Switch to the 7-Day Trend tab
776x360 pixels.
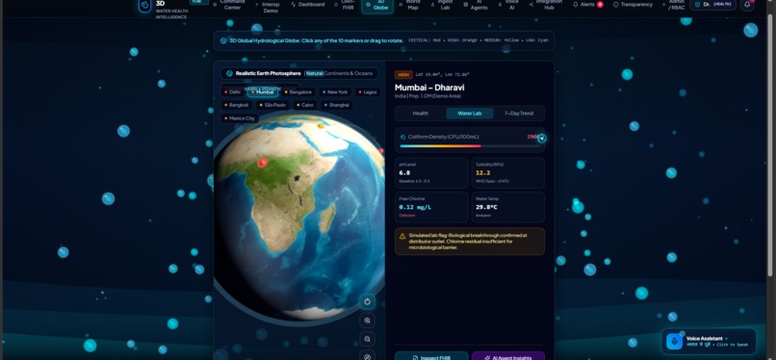[519, 114]
